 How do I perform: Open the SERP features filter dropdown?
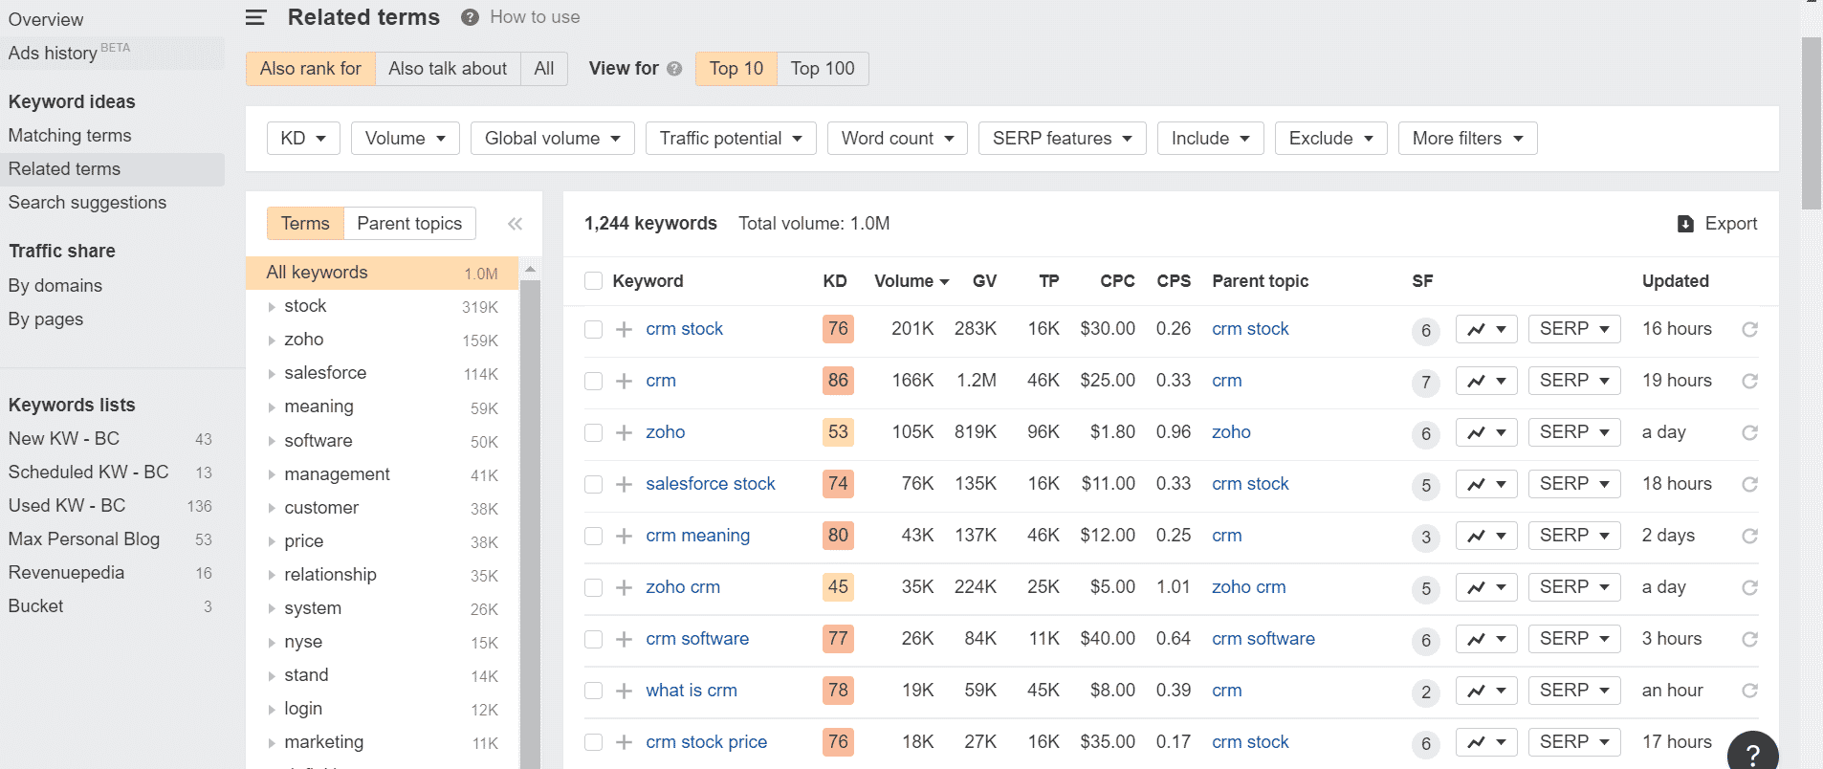coord(1063,139)
